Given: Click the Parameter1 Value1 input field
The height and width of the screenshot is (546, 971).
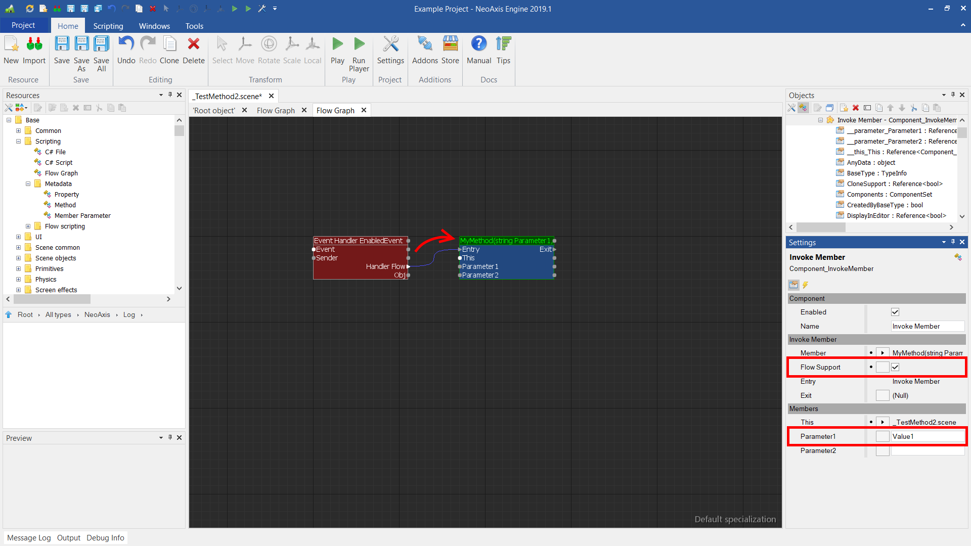Looking at the screenshot, I should pos(926,436).
